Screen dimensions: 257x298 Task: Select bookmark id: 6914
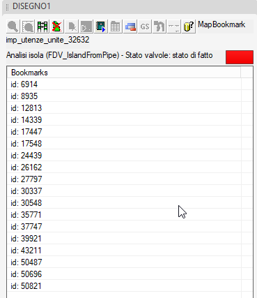(124, 84)
